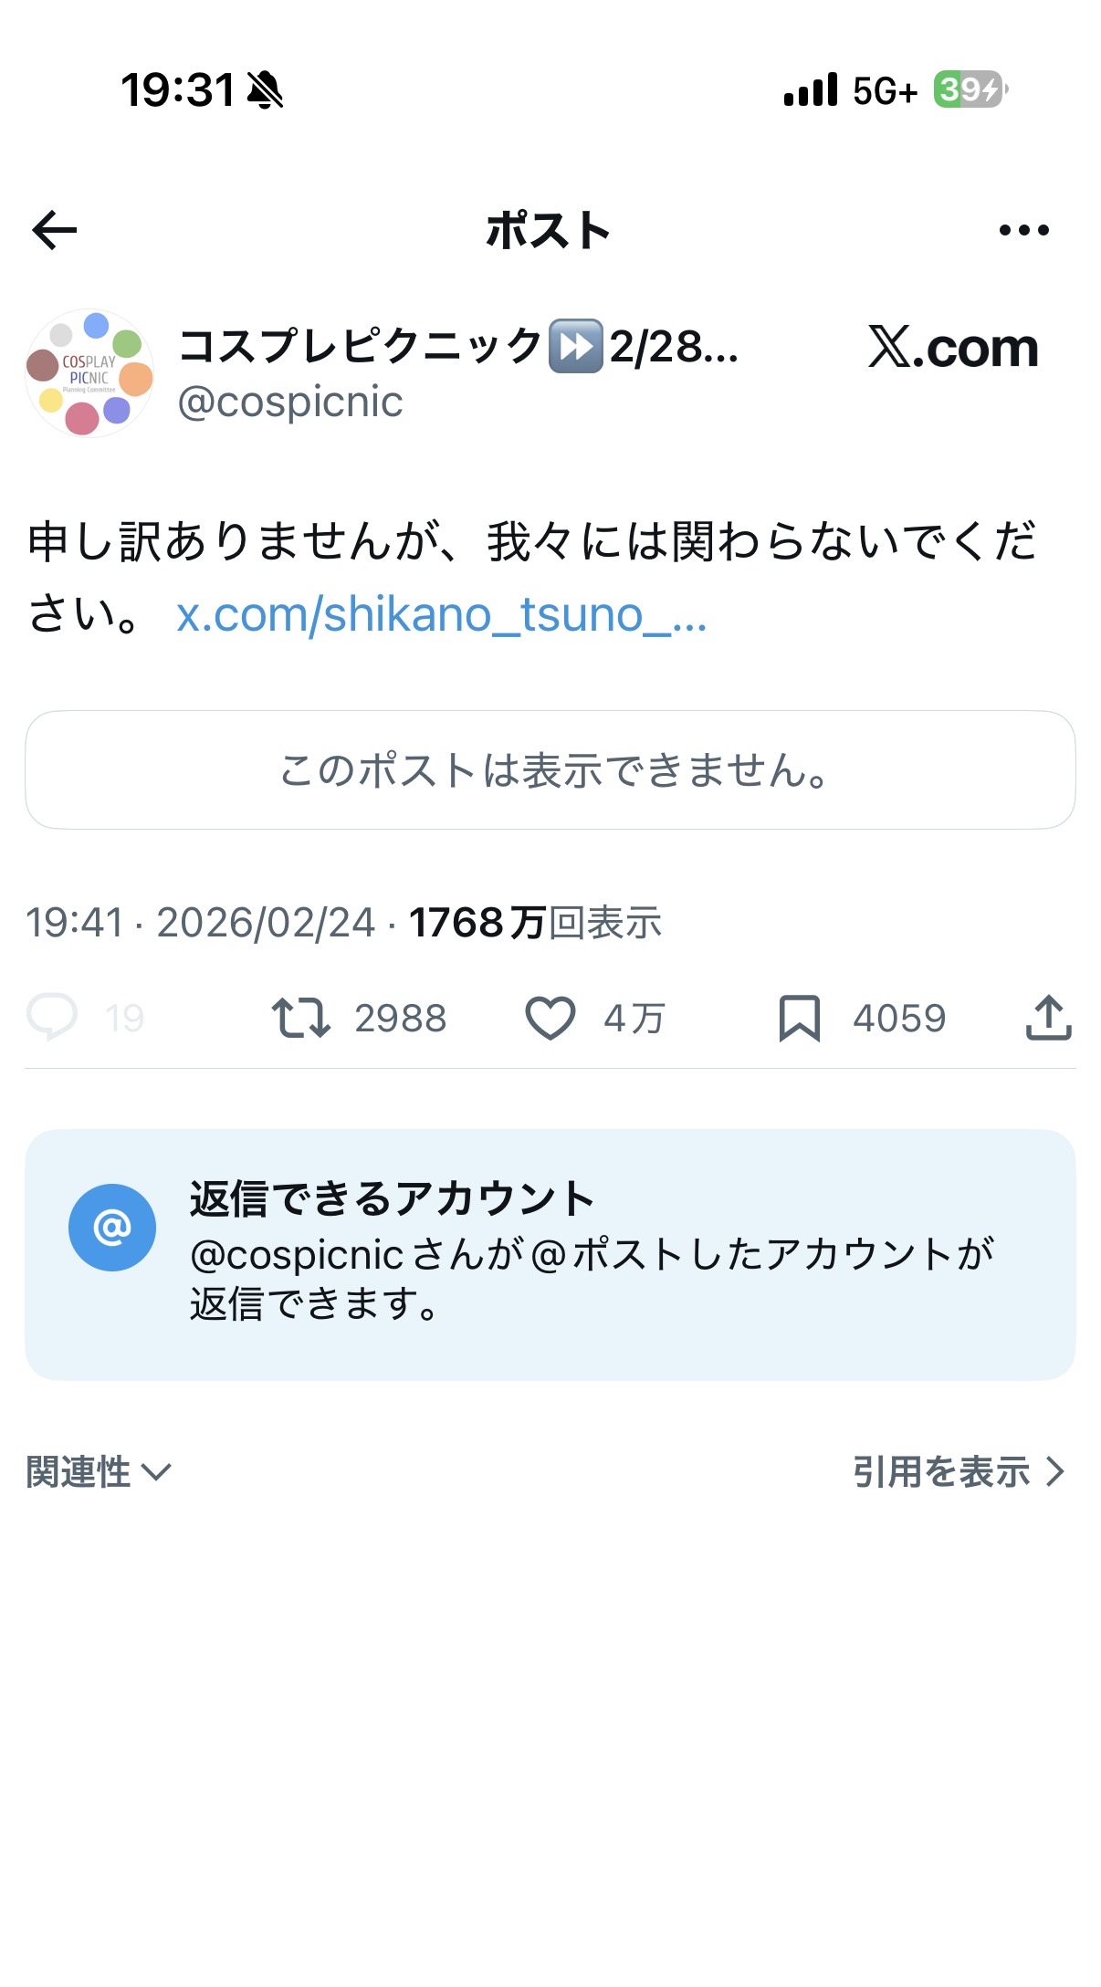This screenshot has height=1987, width=1101.
Task: Open 引用を表示 quotes view
Action: 959,1472
